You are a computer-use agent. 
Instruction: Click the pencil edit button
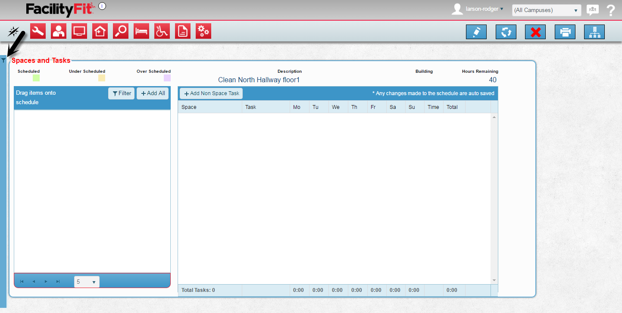[476, 32]
